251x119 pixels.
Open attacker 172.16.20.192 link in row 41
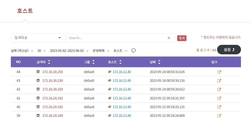[x=53, y=98]
